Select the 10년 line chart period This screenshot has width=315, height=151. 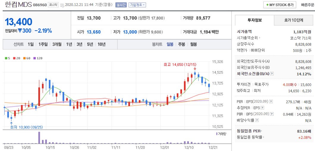coord(101,44)
